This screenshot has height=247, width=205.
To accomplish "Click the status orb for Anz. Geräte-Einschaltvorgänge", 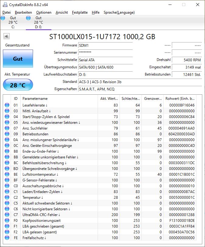I will tap(7, 145).
